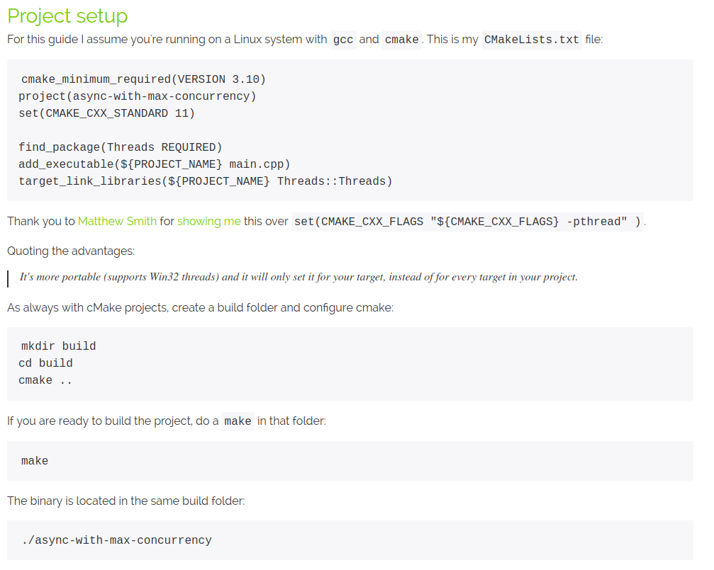This screenshot has height=570, width=714.
Task: Click the set(CMAKE_CXX_STANDARD 11) line
Action: [106, 113]
